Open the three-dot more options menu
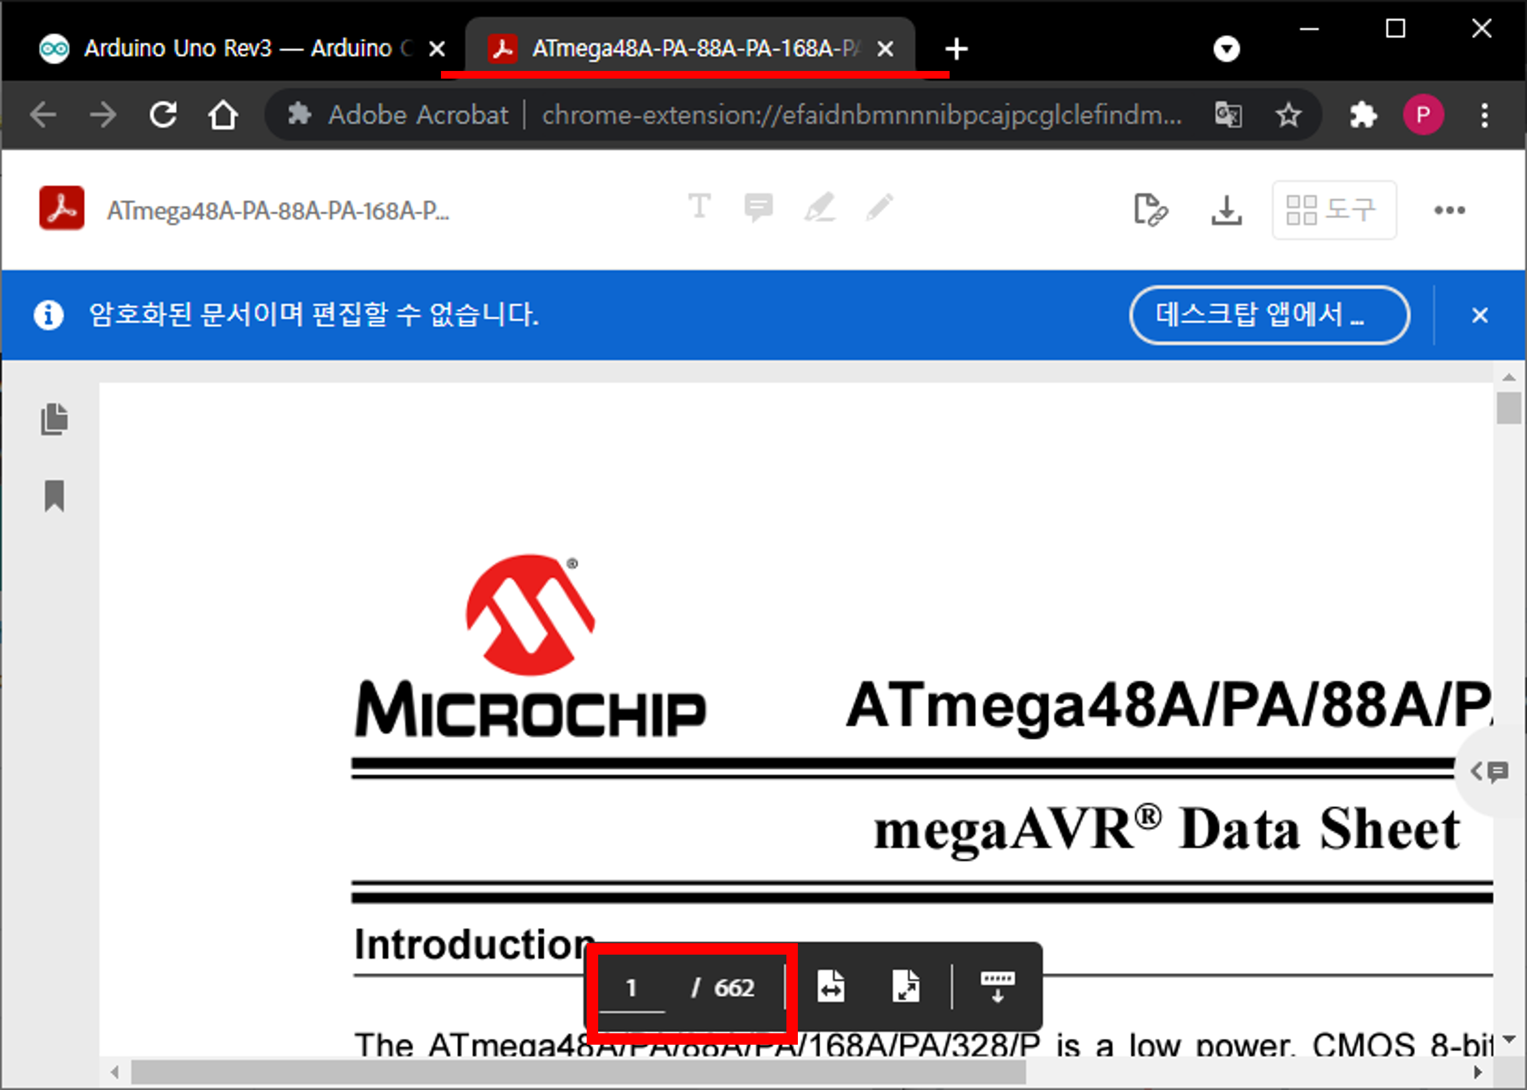Screen dimensions: 1527x1090 pos(1449,210)
